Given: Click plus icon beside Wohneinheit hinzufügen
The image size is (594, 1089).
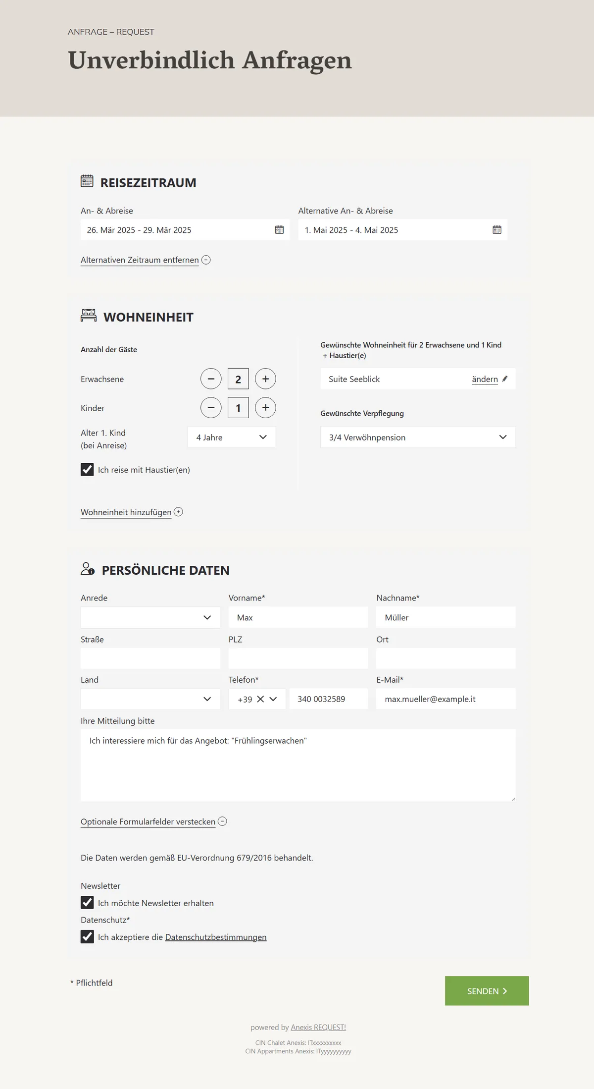Looking at the screenshot, I should click(x=178, y=512).
